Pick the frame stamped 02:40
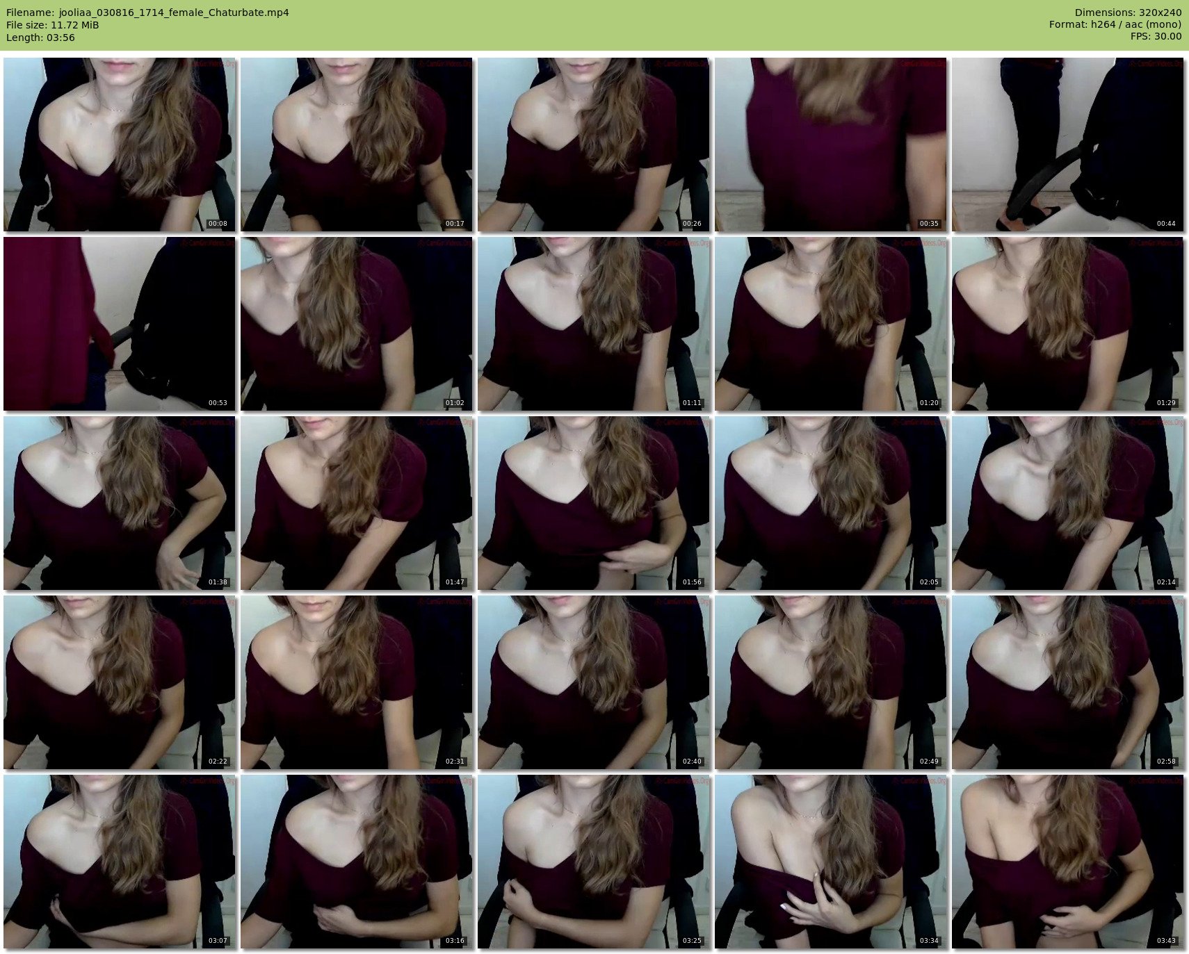This screenshot has width=1189, height=954. point(594,682)
